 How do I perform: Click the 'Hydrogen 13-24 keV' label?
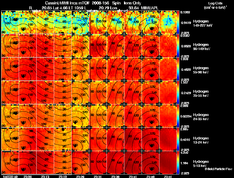(x=201, y=140)
